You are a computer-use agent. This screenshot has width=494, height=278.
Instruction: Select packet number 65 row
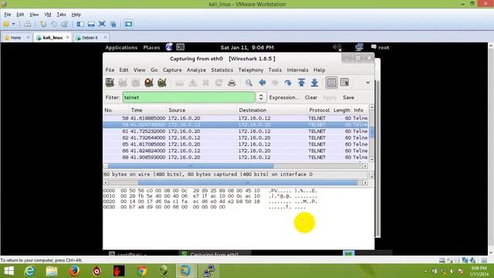[235, 144]
